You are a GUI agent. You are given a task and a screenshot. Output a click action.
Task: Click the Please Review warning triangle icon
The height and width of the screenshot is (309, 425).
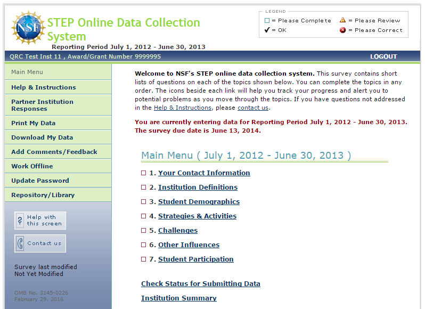(x=342, y=20)
